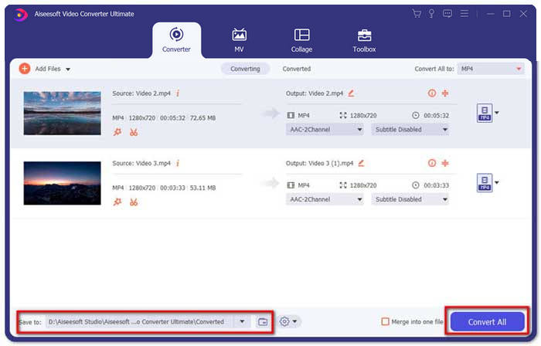Open the settings gear at bottom
Viewport: 541px width, 346px height.
[284, 321]
